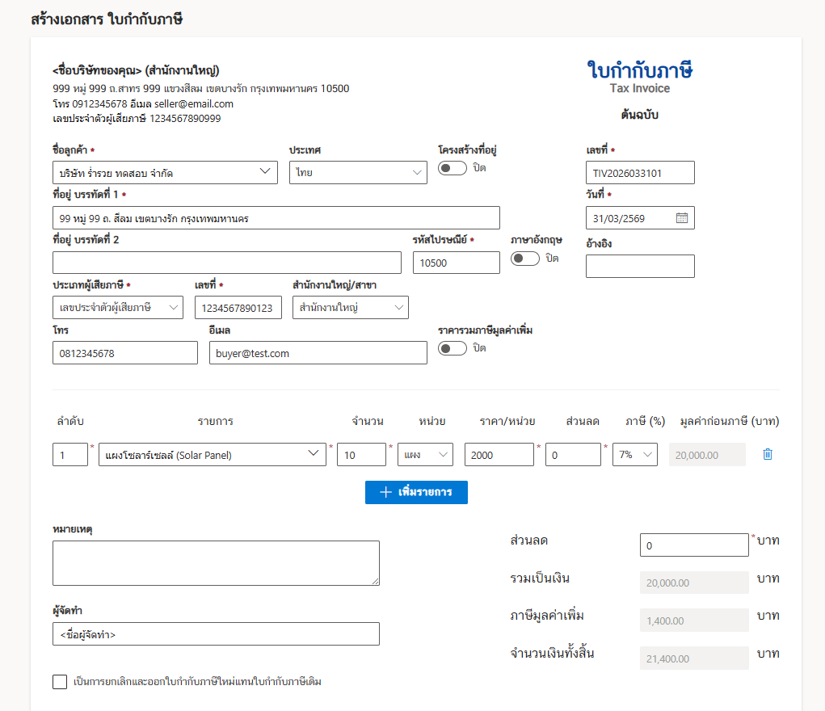The image size is (825, 711).
Task: Focus the หมายเหตุ notes text area
Action: point(216,563)
